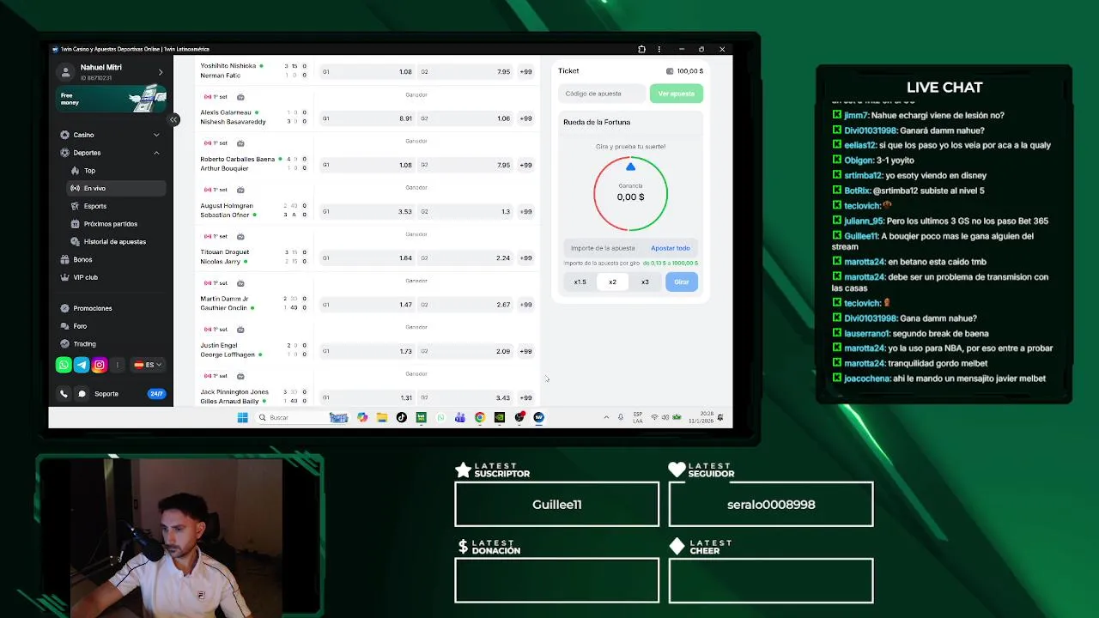Open stream icon above August Holmgren match
The image size is (1099, 618).
click(240, 190)
